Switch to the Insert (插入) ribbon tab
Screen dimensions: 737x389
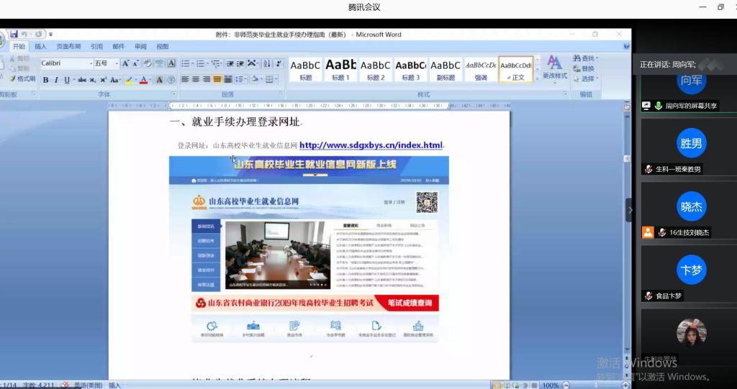click(40, 47)
